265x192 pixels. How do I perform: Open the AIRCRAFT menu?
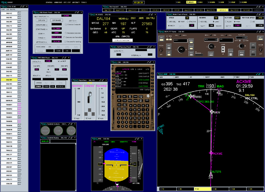75,2
